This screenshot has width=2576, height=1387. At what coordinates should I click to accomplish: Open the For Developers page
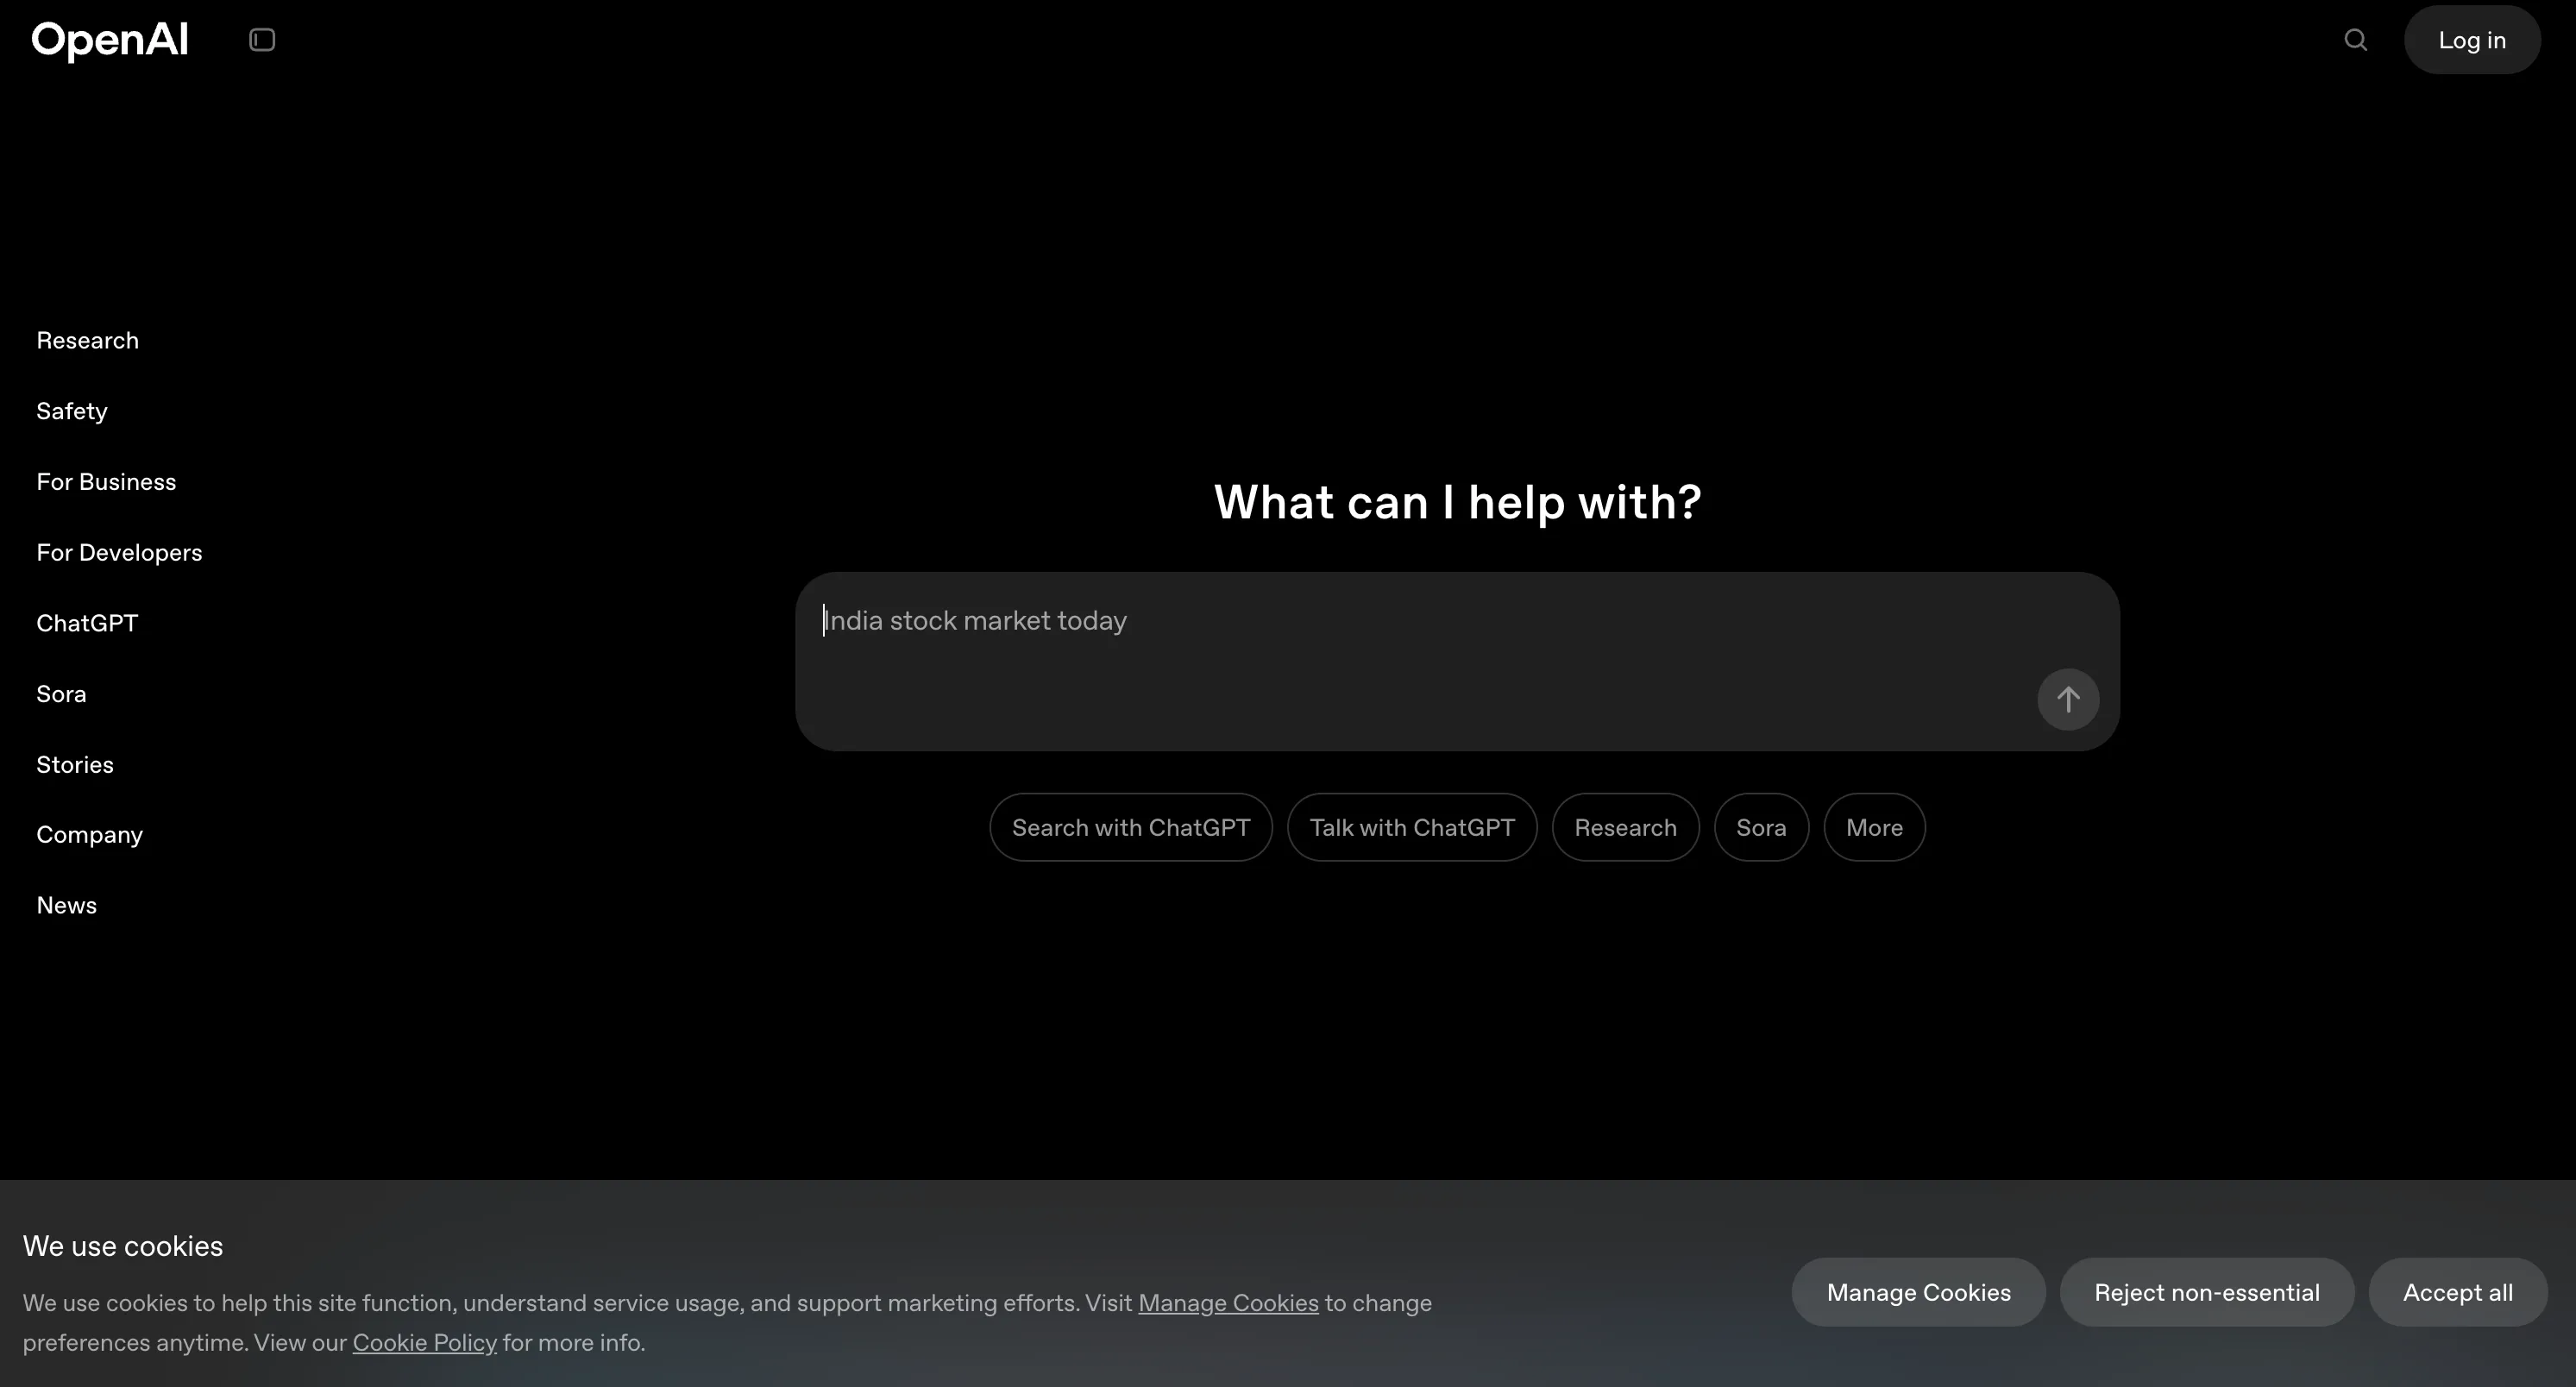[x=119, y=552]
